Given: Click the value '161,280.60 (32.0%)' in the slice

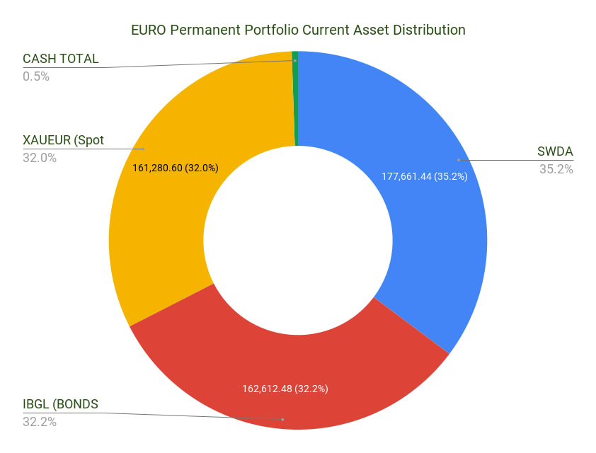Looking at the screenshot, I should click(x=176, y=168).
